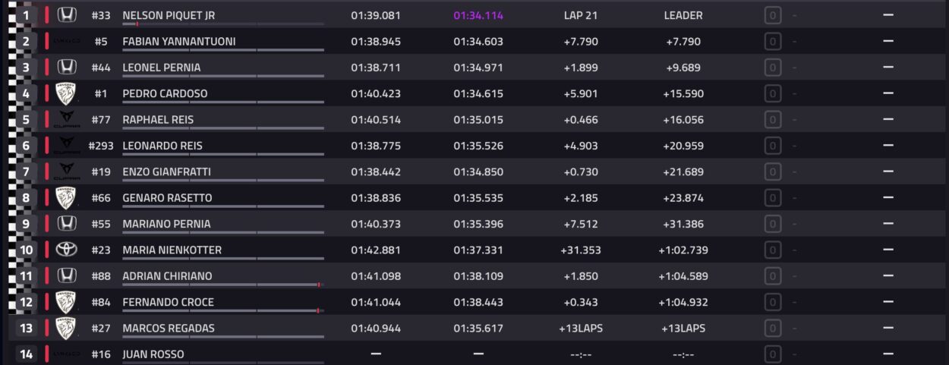Select position 14 row marker
Image resolution: width=949 pixels, height=365 pixels.
click(x=26, y=354)
